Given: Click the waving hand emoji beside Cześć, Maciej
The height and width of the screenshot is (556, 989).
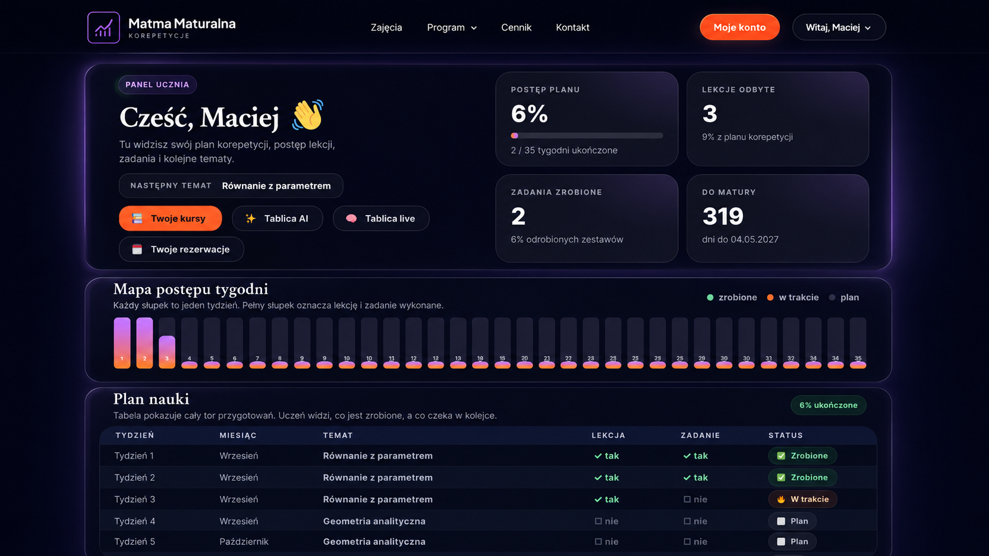Looking at the screenshot, I should (x=308, y=115).
